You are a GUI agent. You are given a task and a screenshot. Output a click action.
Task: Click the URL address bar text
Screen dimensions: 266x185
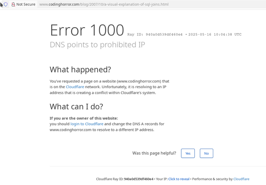point(104,4)
